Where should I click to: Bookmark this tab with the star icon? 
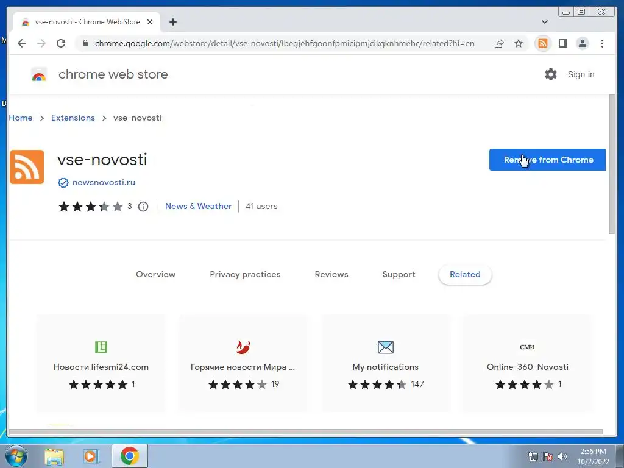click(519, 43)
